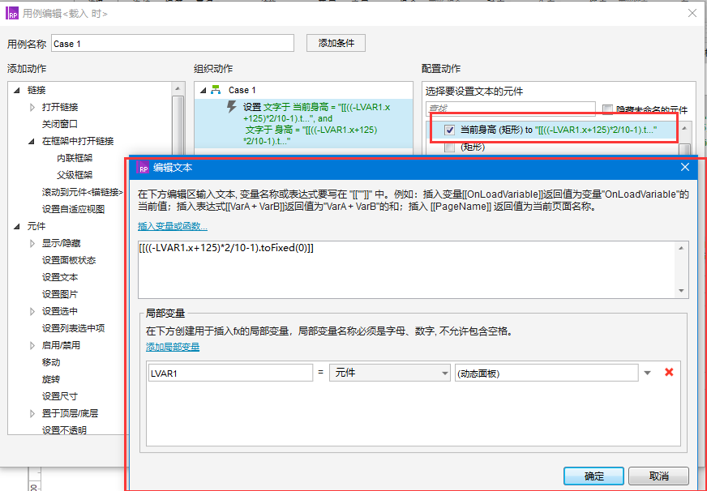Delete local variable LVAR1 via red X icon
Image resolution: width=707 pixels, height=491 pixels.
click(x=669, y=372)
